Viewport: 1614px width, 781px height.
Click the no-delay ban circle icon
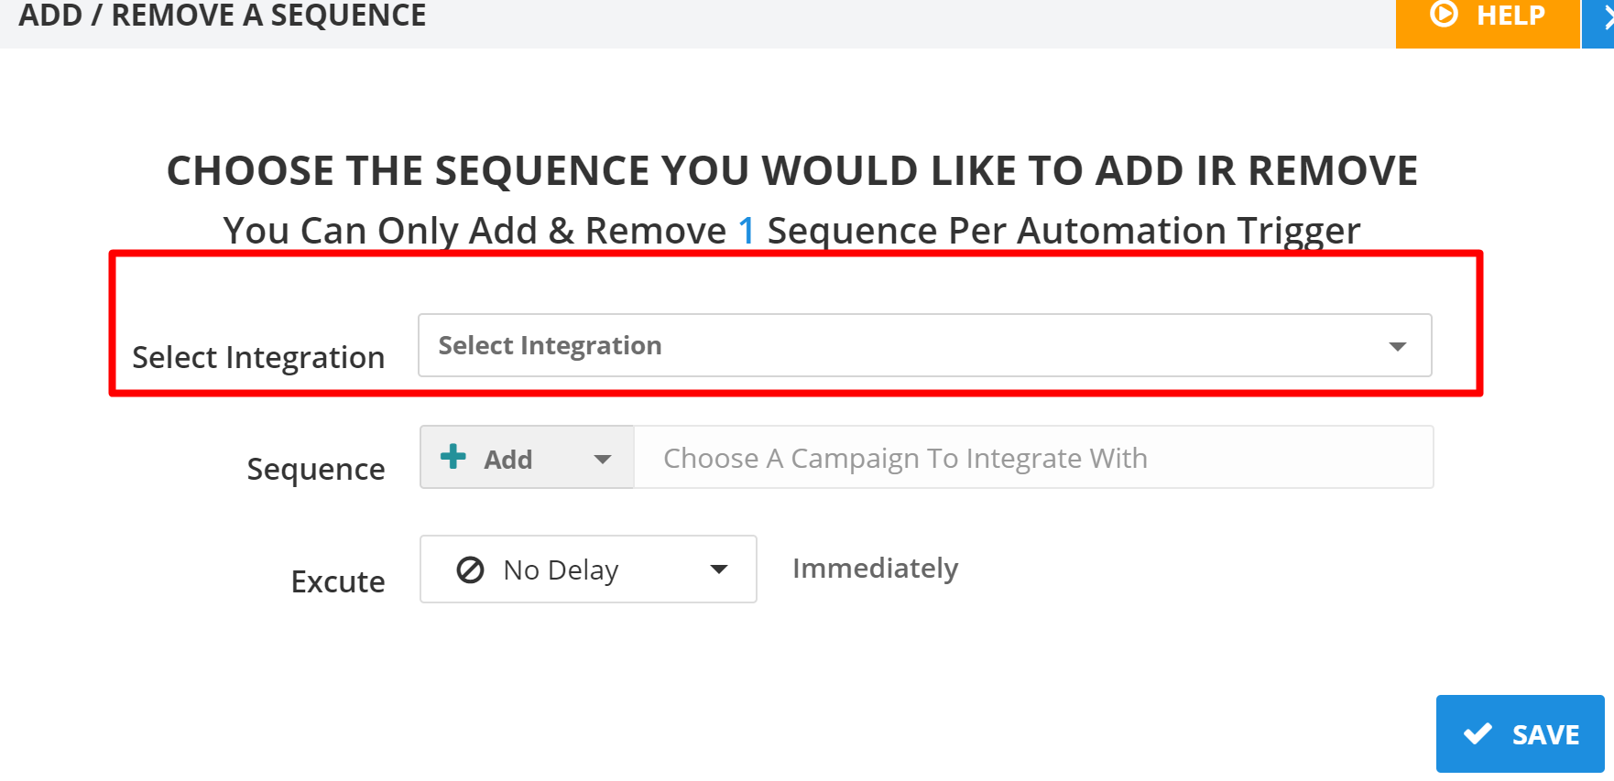[x=470, y=569]
